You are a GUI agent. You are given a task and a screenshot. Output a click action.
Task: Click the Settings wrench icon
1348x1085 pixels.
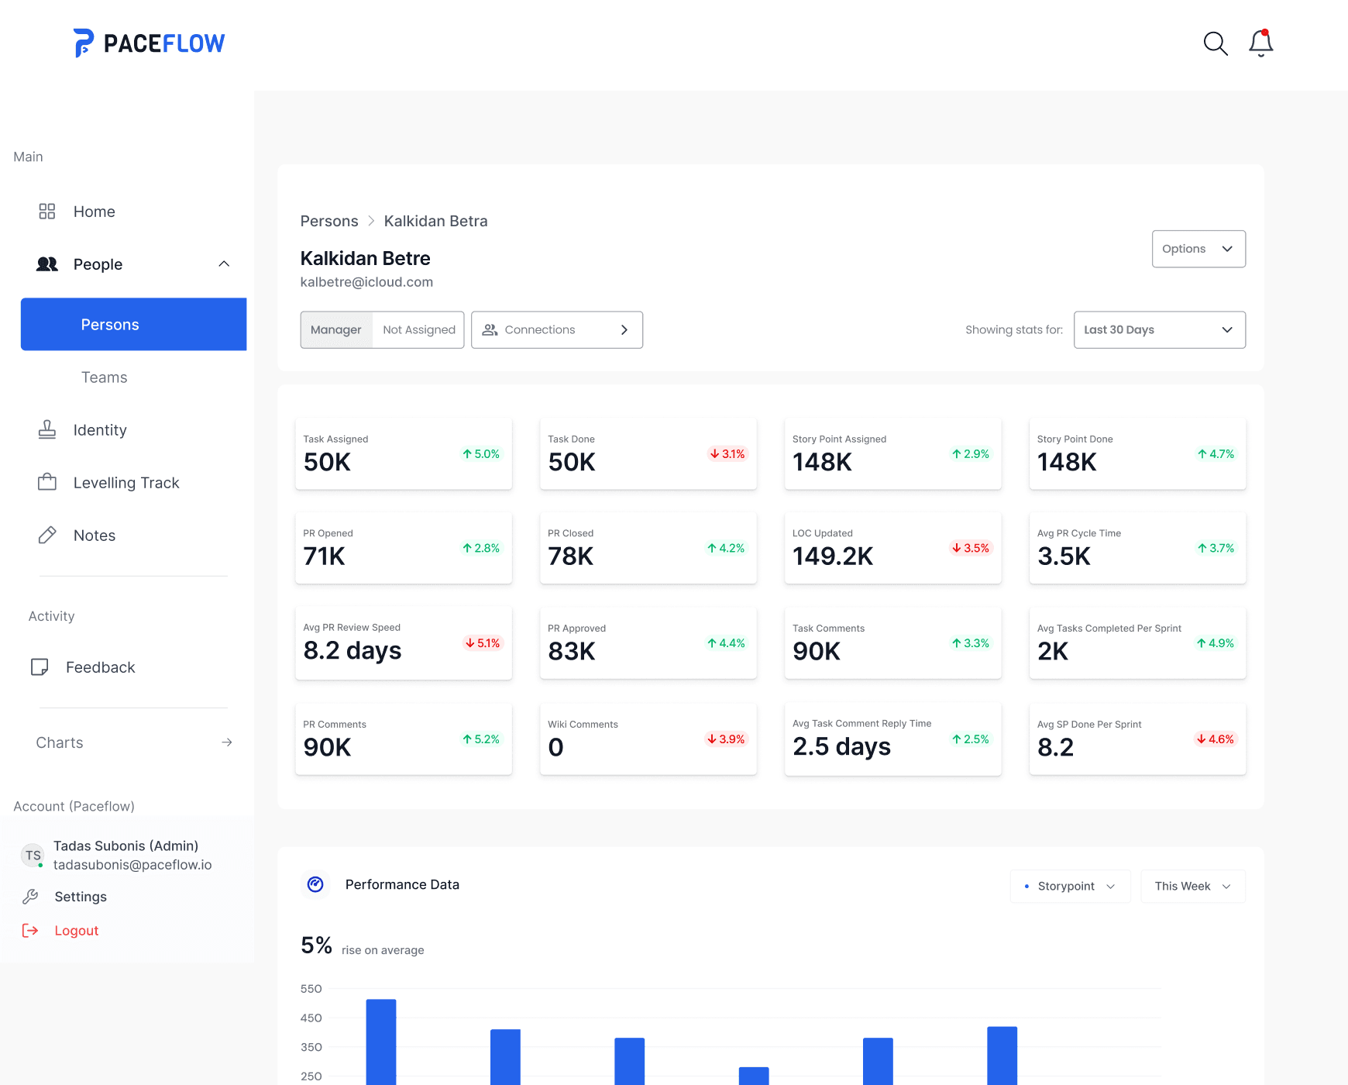point(31,897)
